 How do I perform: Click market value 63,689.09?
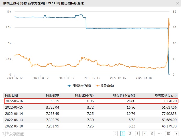click(x=169, y=120)
